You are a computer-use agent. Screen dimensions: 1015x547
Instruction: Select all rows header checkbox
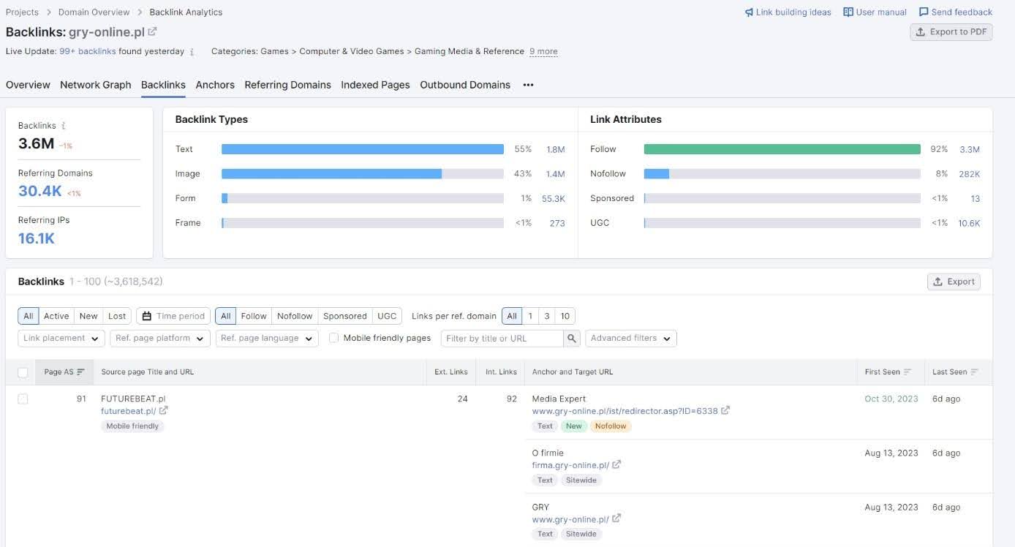[x=23, y=372]
